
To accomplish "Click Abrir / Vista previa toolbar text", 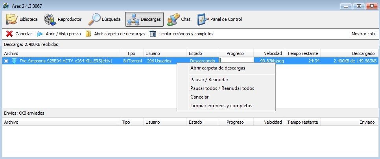I will [63, 34].
